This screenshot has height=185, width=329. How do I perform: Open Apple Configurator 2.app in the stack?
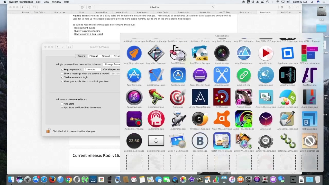click(x=200, y=75)
